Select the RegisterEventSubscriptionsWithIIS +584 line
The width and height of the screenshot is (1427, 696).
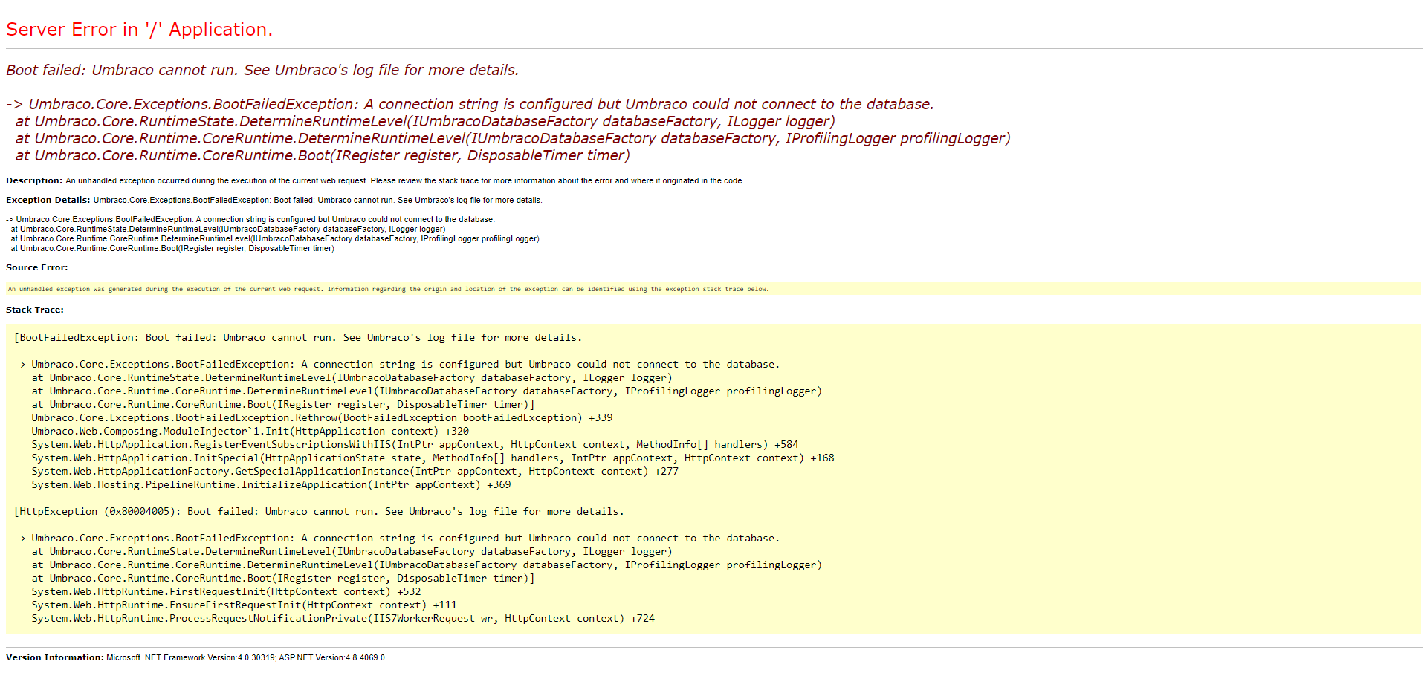(x=415, y=444)
